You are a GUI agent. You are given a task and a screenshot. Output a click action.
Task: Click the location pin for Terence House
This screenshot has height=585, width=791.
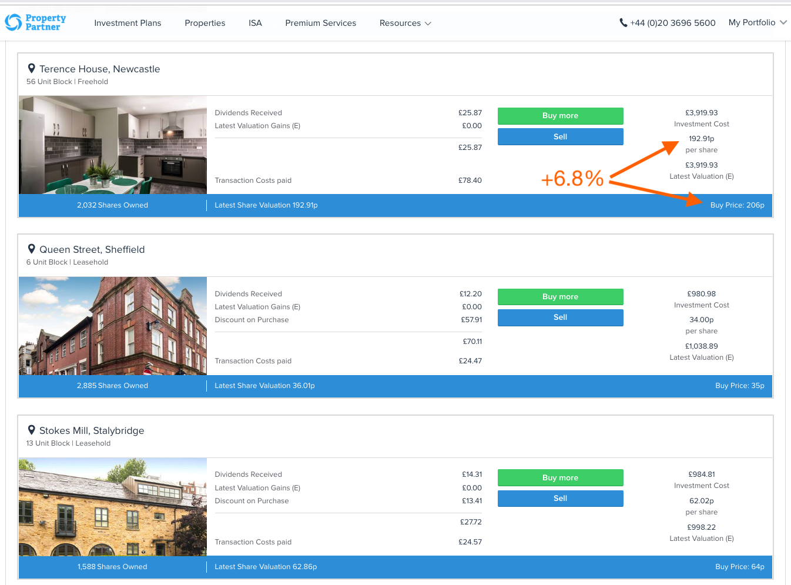(x=32, y=69)
